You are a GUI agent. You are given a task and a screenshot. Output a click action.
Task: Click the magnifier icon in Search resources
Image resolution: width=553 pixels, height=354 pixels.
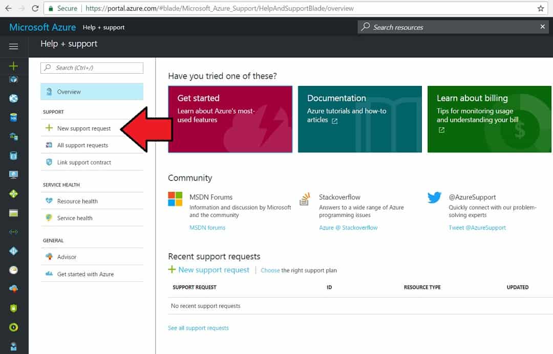tap(366, 27)
